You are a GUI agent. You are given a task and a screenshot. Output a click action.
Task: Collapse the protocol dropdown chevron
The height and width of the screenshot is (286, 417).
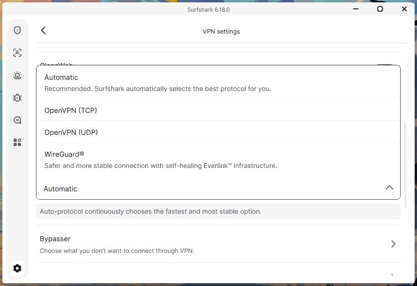pyautogui.click(x=389, y=188)
